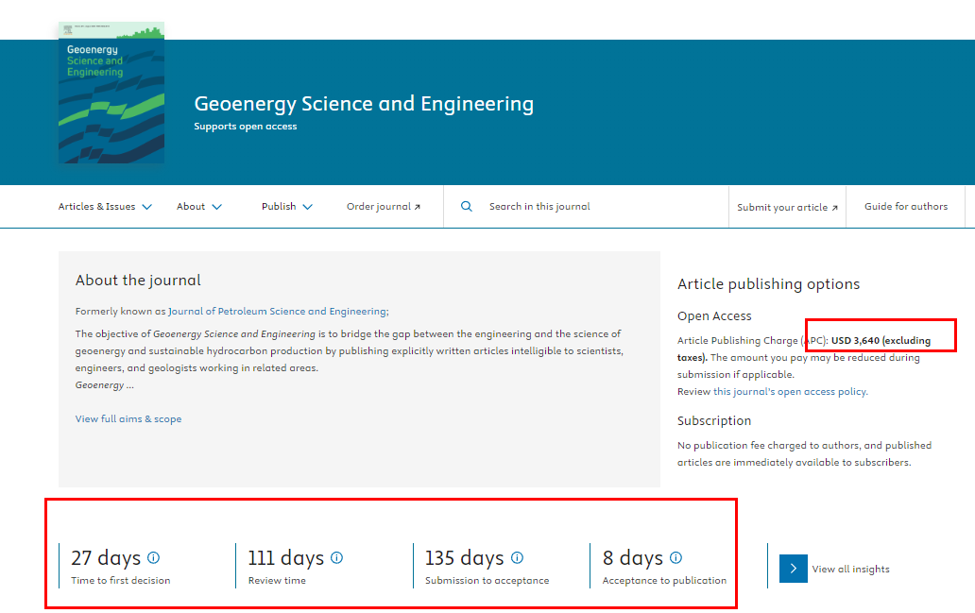Open the Order journal menu item
The height and width of the screenshot is (613, 975).
click(384, 206)
